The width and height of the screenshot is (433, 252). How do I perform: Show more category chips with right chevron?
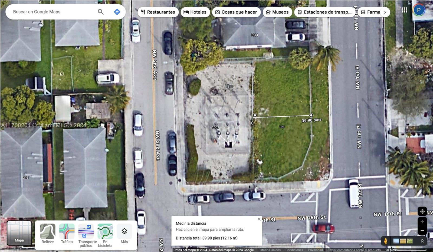click(385, 12)
